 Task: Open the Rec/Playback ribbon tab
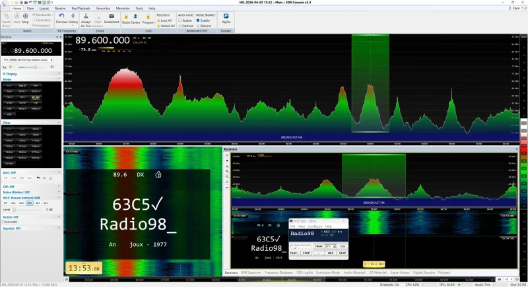81,9
